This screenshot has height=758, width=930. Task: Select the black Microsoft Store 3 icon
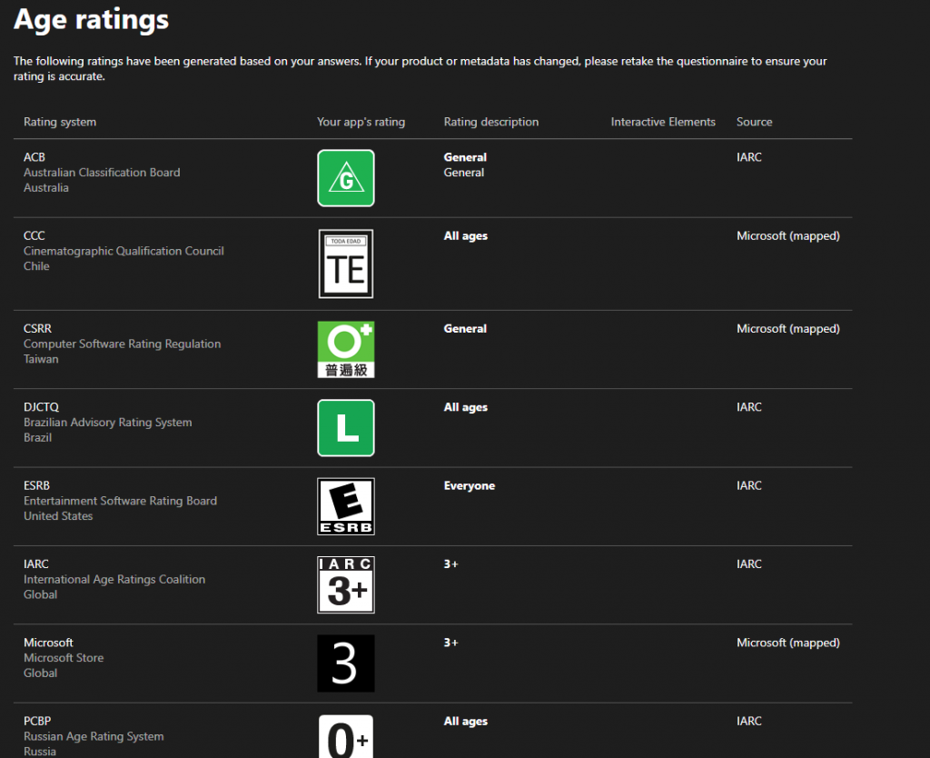(x=345, y=663)
